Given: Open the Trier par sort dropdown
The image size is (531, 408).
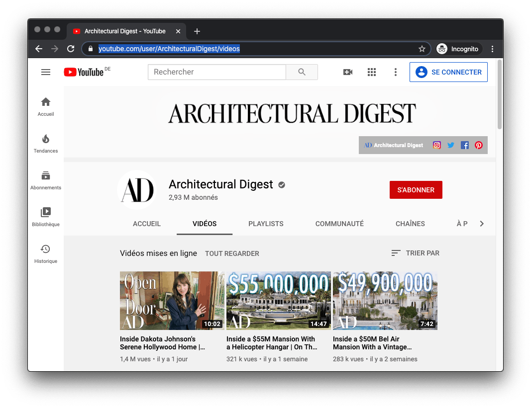Looking at the screenshot, I should click(x=415, y=253).
